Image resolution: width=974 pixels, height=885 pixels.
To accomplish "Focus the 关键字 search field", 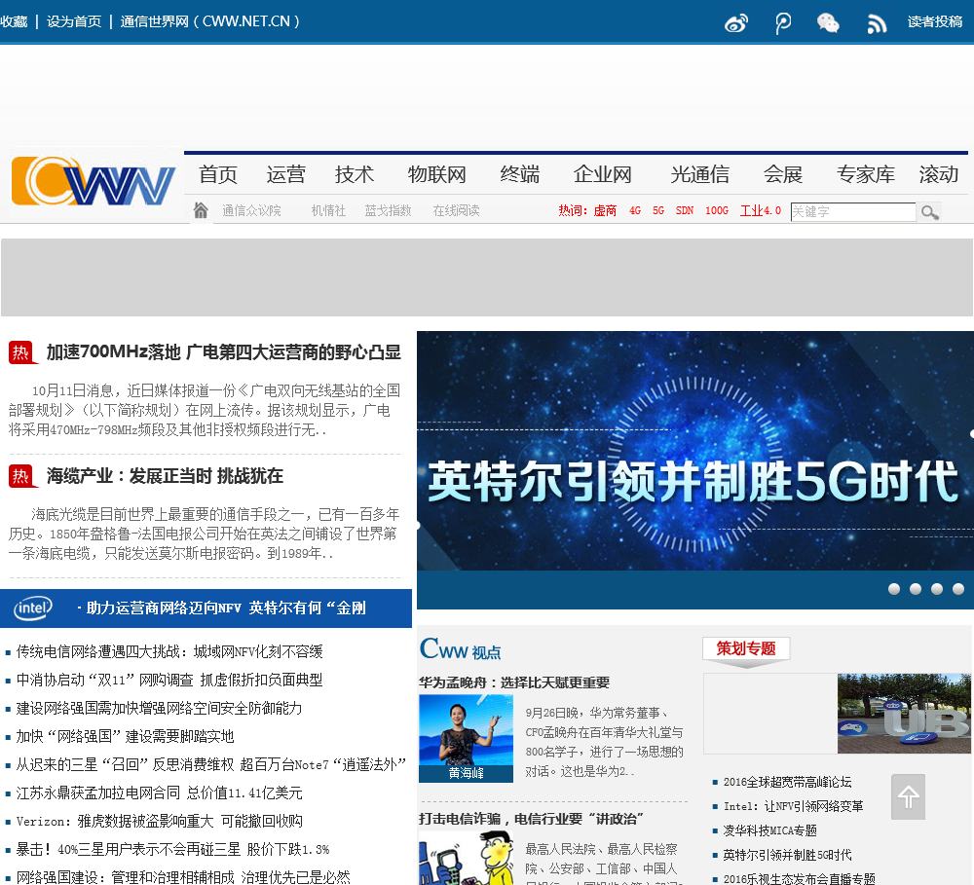I will pos(853,212).
